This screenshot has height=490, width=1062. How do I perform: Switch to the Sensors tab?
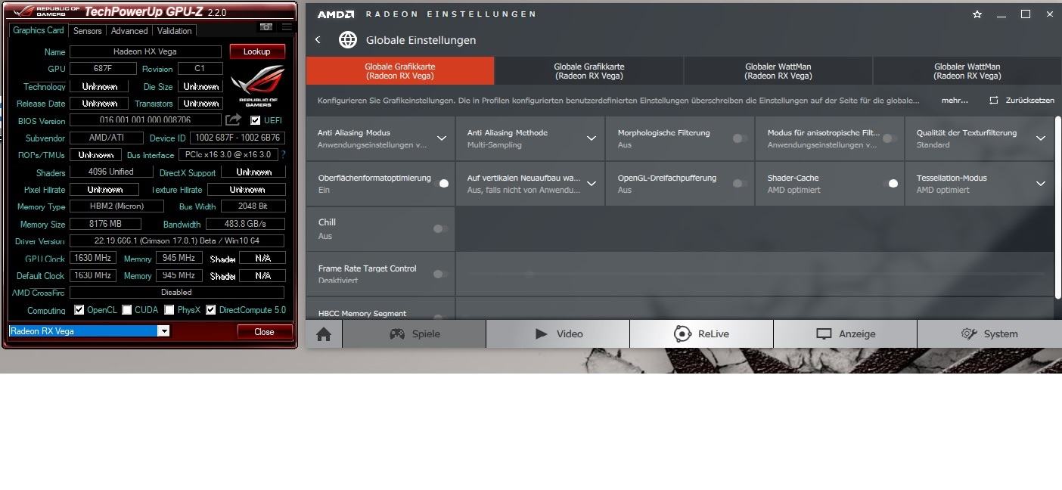pos(87,31)
